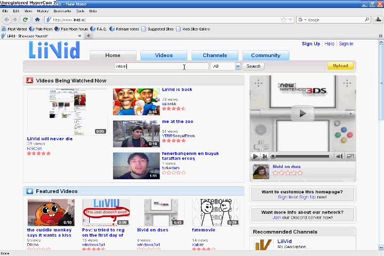
Task: Click the page vertical scrollbar down arrow
Action: tap(381, 247)
